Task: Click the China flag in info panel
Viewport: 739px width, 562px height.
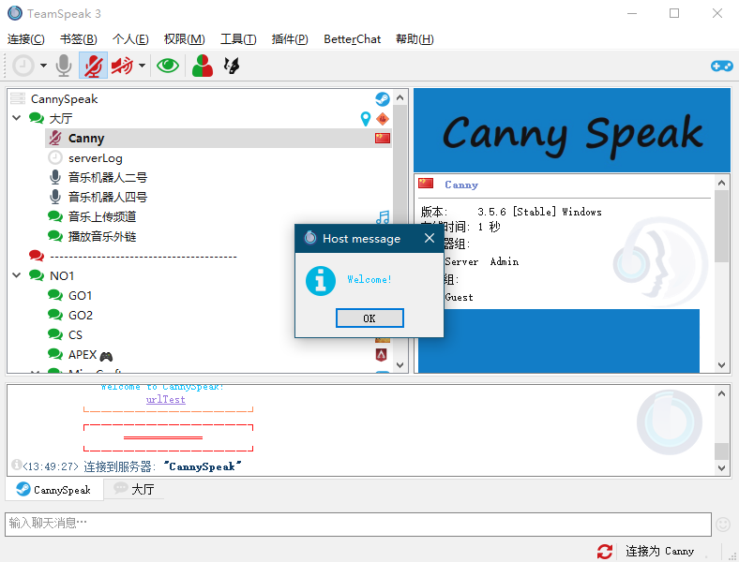Action: pyautogui.click(x=426, y=183)
